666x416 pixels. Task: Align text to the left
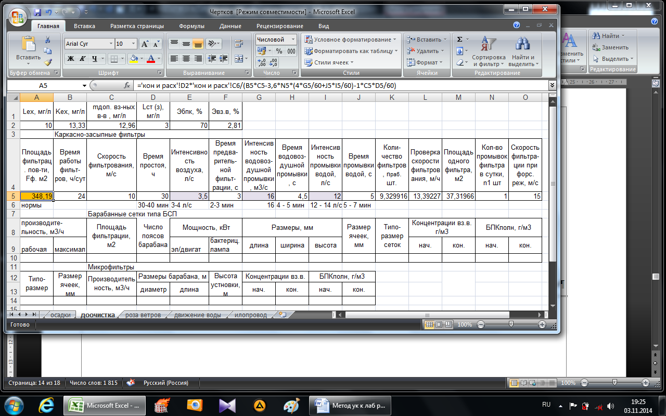point(174,59)
